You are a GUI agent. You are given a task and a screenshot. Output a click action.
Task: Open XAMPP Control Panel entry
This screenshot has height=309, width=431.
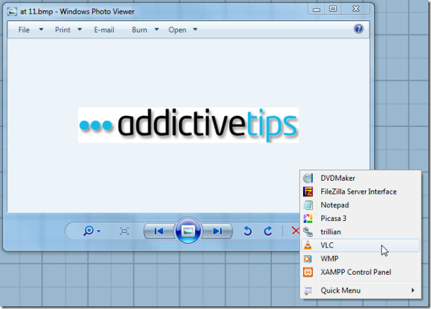click(360, 272)
